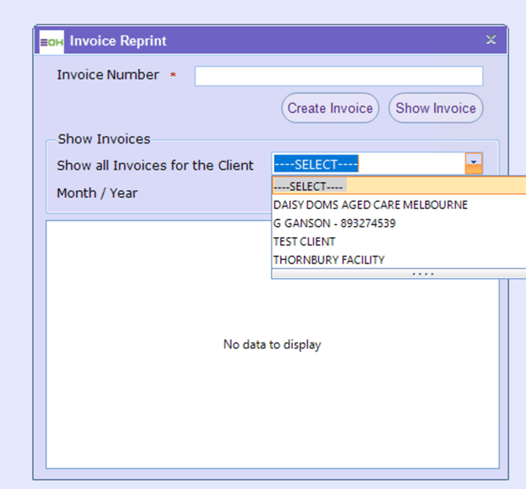Click the Month / Year label

point(97,193)
